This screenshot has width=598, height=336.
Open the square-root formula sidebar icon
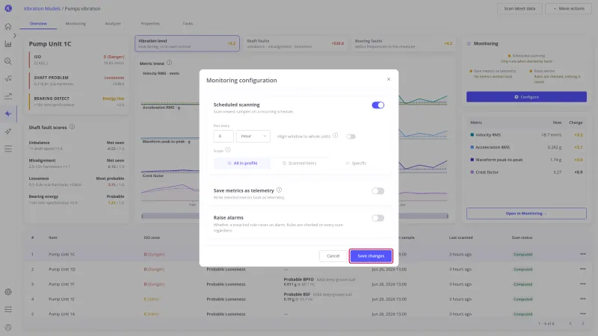(8, 78)
